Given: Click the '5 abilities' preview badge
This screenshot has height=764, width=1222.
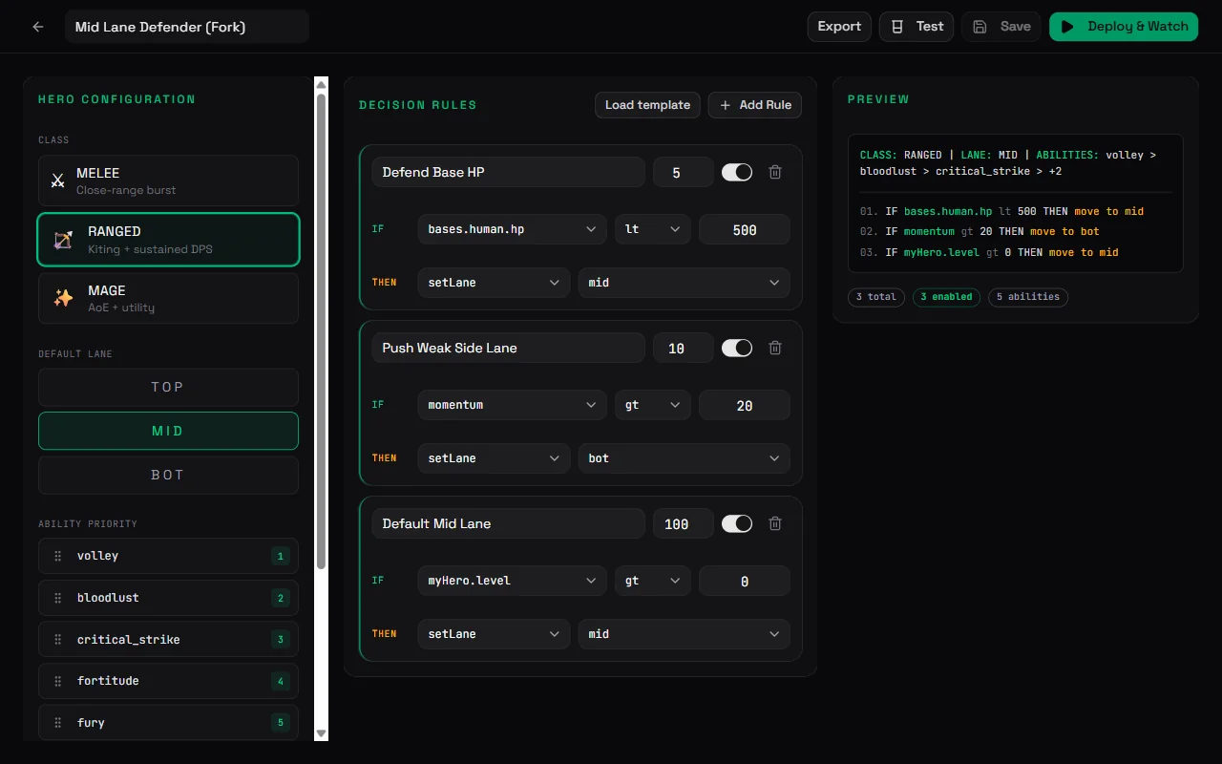Looking at the screenshot, I should click(x=1028, y=297).
